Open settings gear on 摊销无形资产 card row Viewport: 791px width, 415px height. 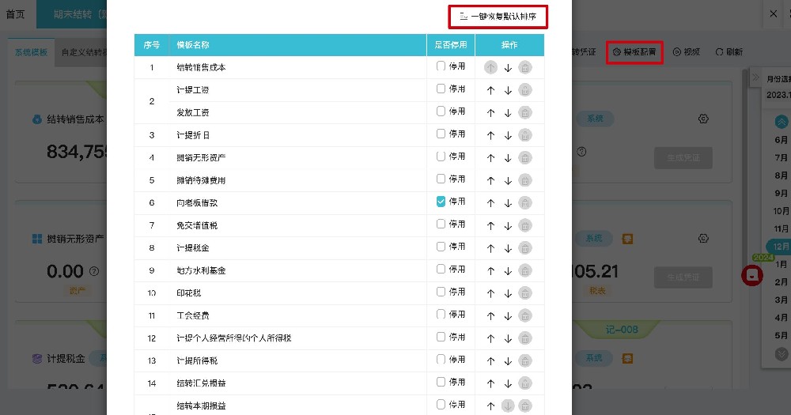(703, 238)
